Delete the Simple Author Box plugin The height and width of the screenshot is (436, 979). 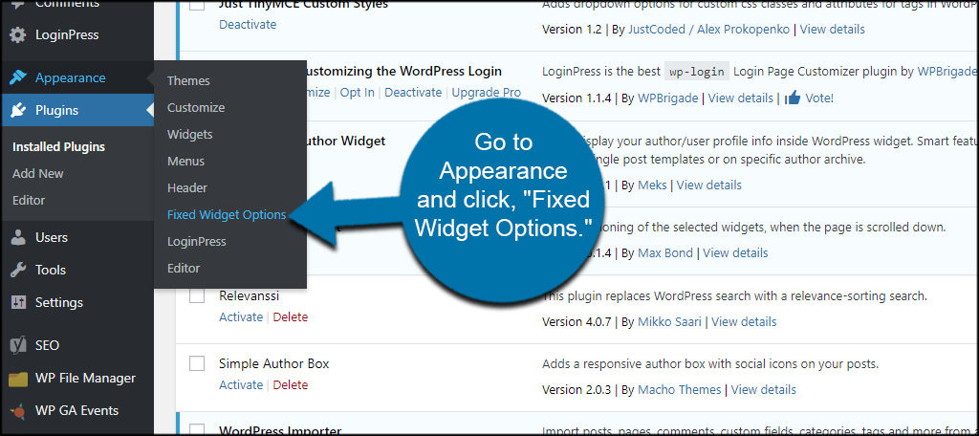[x=291, y=384]
